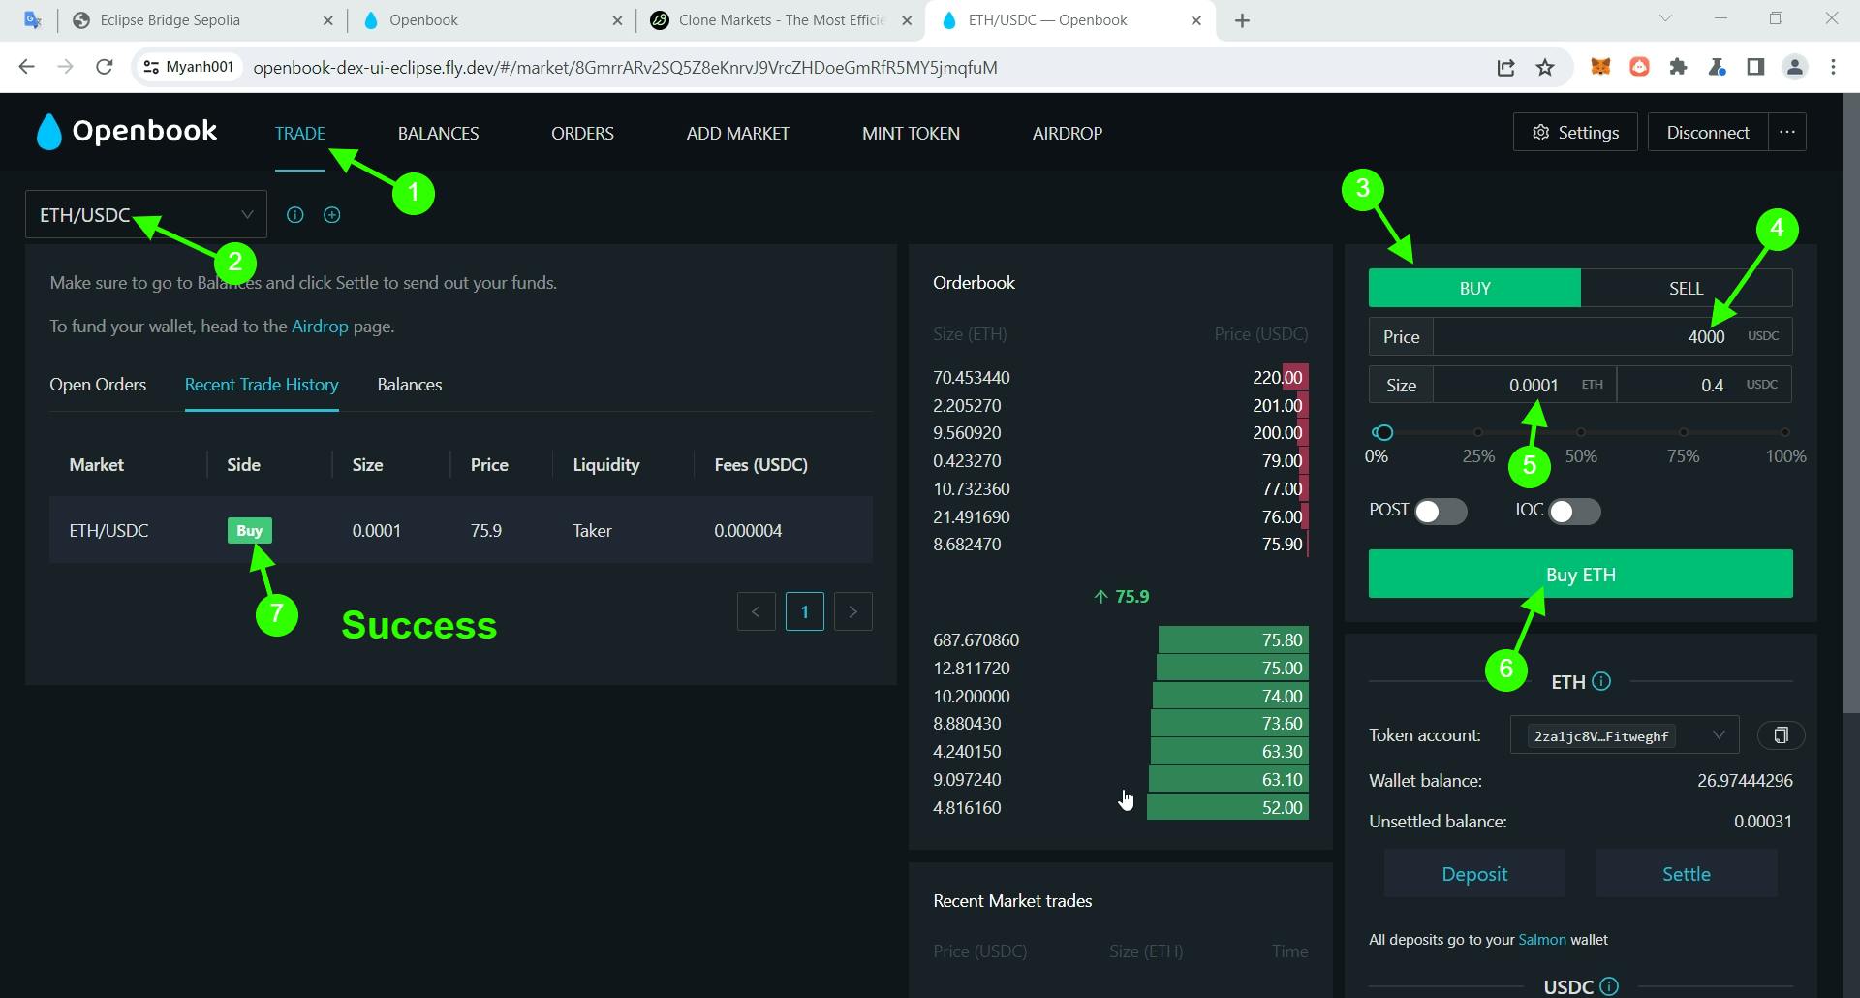Select the SELL side
This screenshot has height=998, width=1860.
(1686, 288)
